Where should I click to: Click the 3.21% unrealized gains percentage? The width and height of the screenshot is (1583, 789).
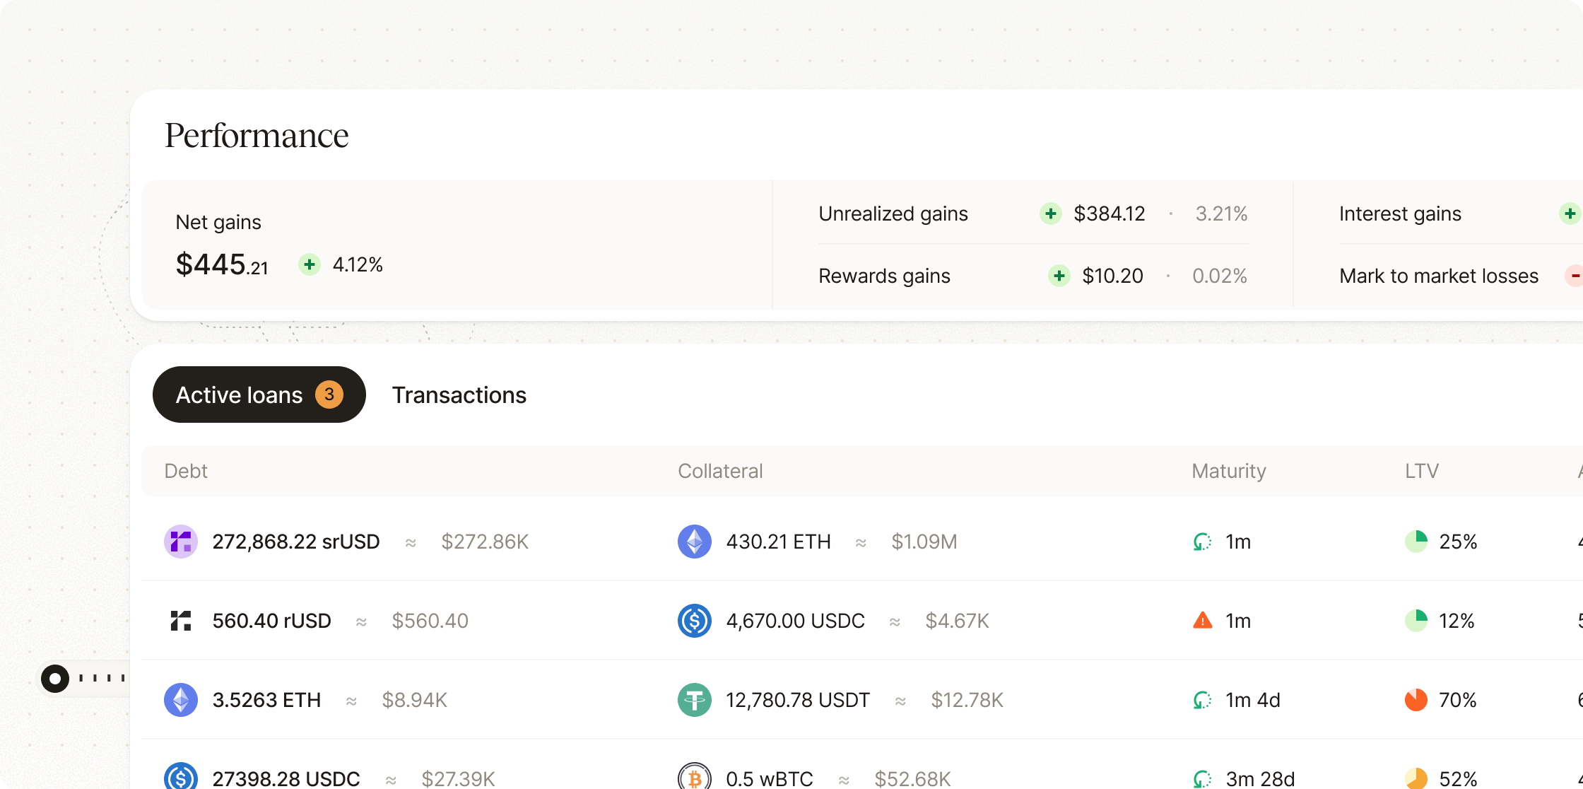click(x=1221, y=214)
